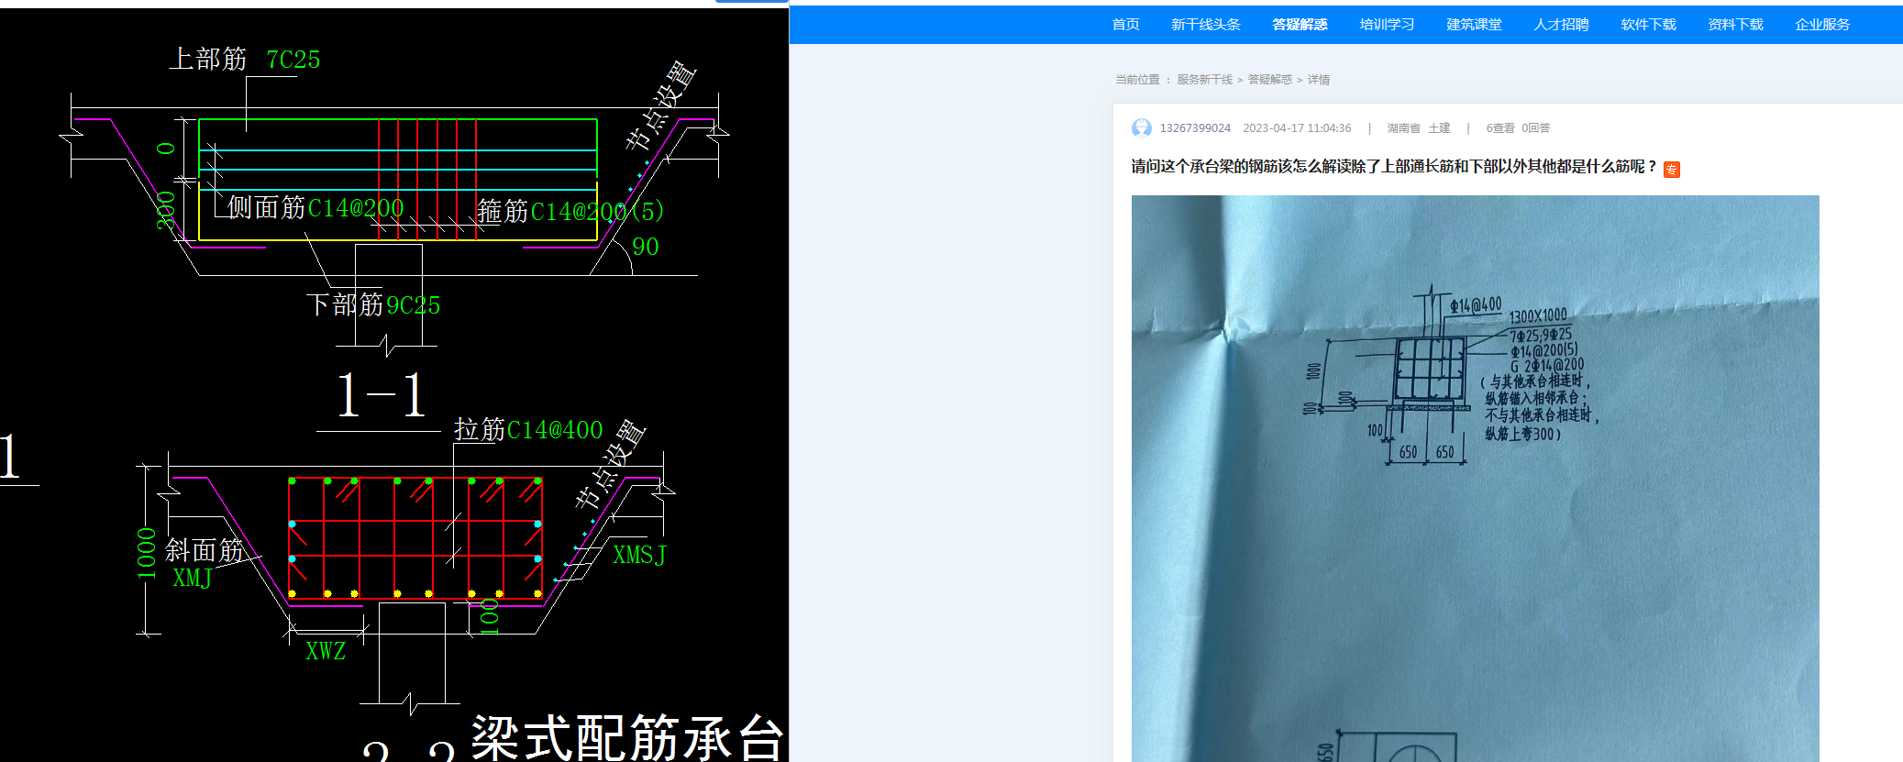Click the 土建 category tag
The image size is (1903, 762).
[x=1439, y=128]
